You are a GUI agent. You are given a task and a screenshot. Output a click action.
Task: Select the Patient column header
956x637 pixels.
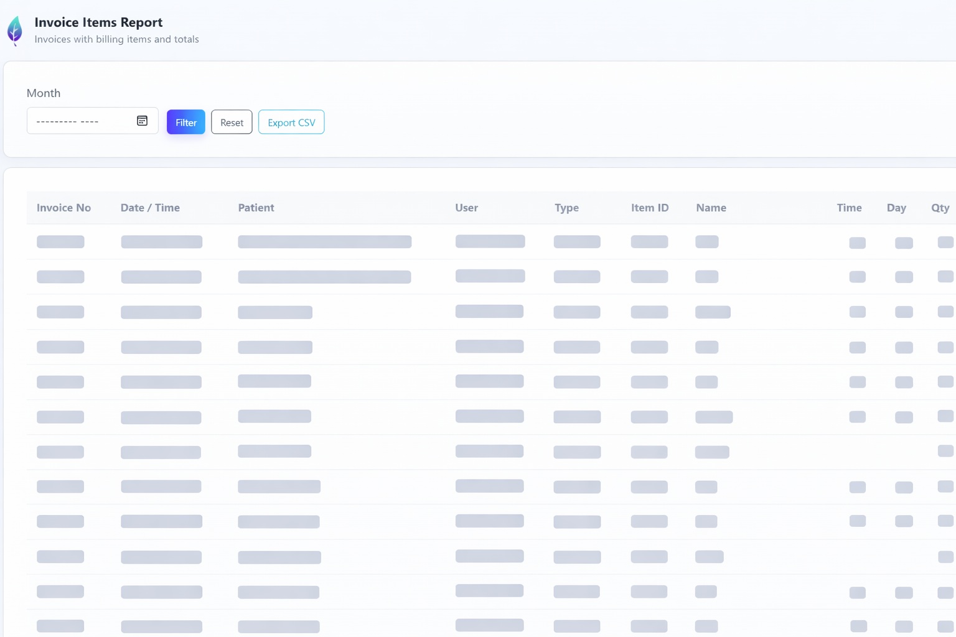(256, 208)
